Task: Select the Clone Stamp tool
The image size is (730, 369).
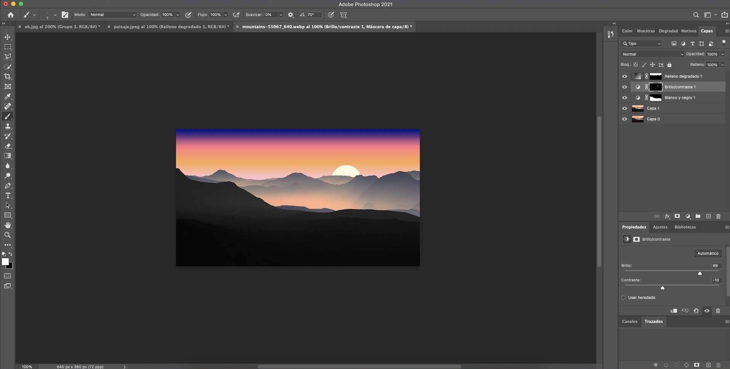Action: click(x=8, y=126)
